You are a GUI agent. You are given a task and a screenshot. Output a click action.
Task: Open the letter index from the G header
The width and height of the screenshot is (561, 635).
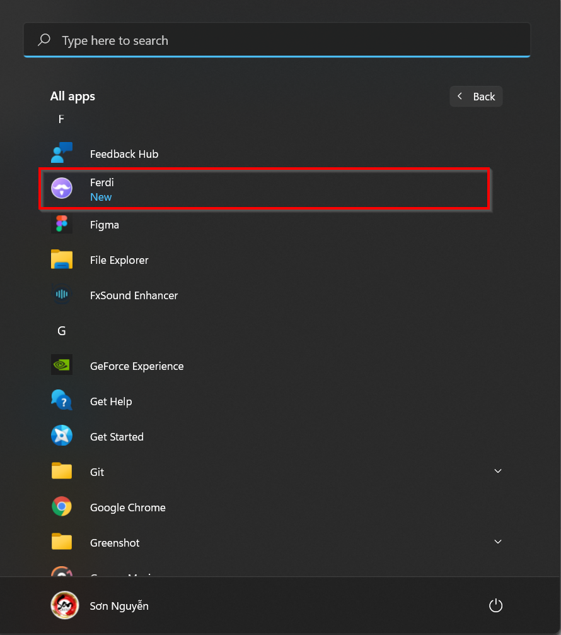point(62,331)
